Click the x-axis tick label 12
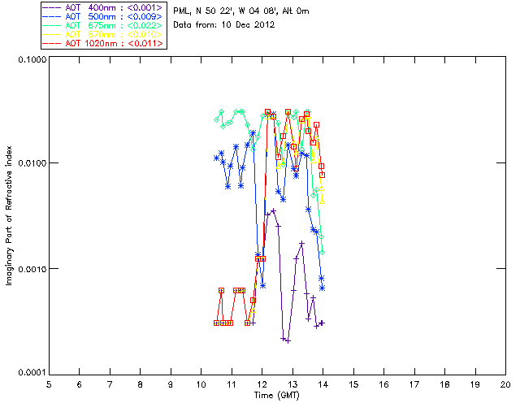This screenshot has height=416, width=520. [x=262, y=384]
